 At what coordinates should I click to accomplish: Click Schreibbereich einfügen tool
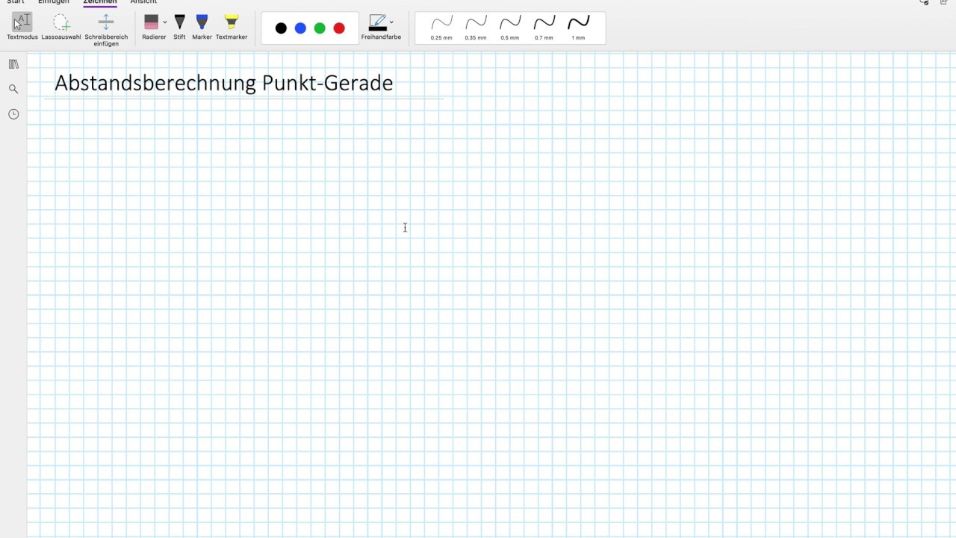(x=106, y=29)
